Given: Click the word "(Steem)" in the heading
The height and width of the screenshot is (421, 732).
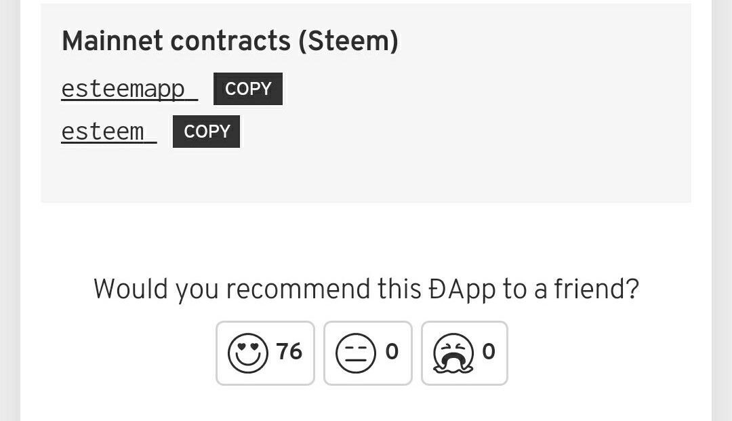Looking at the screenshot, I should pyautogui.click(x=348, y=41).
